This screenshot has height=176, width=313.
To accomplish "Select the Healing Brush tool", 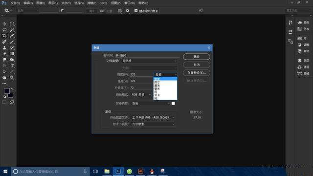I will pos(4,42).
